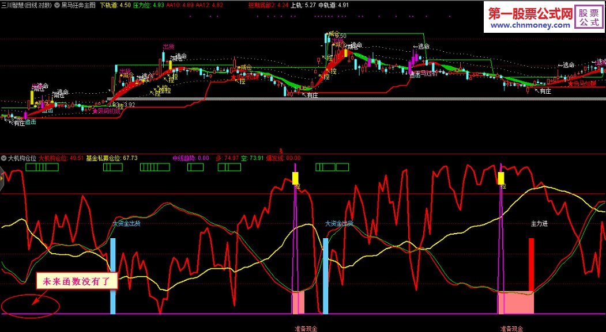This screenshot has width=606, height=332.
Task: Click the AA10: 4.89 value
Action: [180, 5]
